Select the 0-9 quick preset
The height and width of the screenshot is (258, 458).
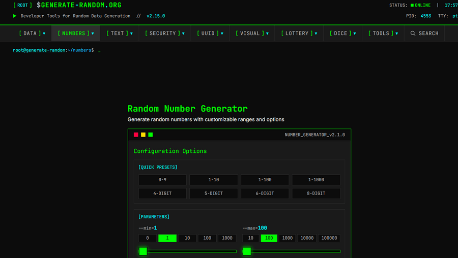[162, 180]
